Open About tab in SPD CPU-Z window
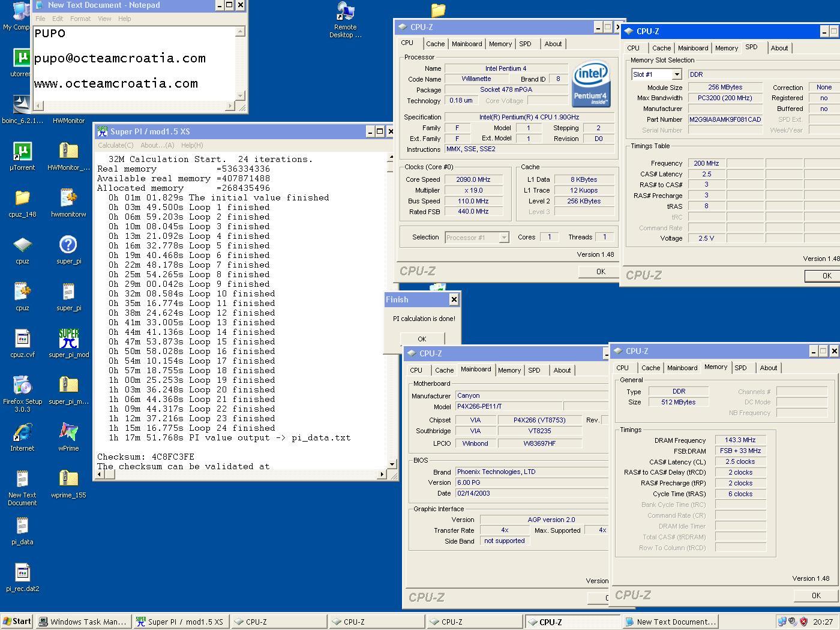Image resolution: width=840 pixels, height=630 pixels. pos(779,48)
